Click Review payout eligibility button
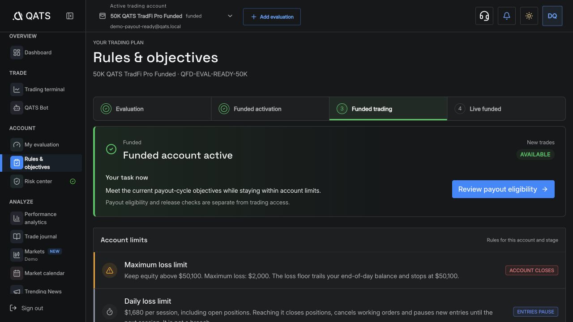The image size is (573, 322). (x=503, y=189)
